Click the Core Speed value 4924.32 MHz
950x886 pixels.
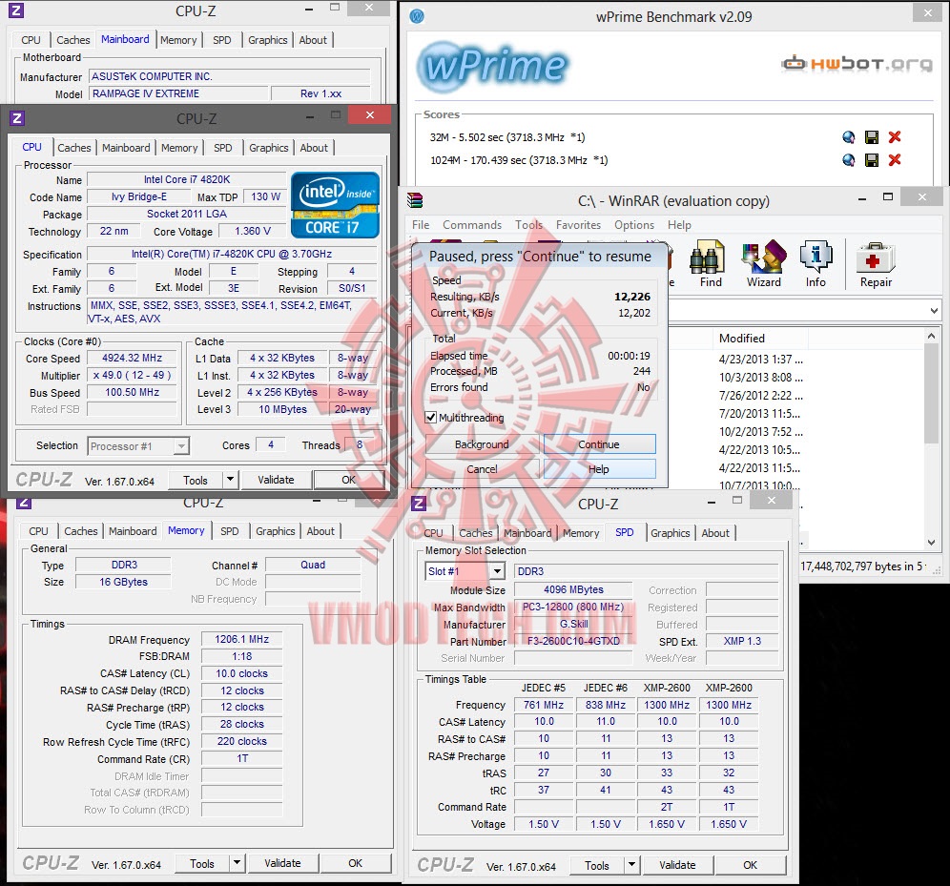(x=132, y=358)
